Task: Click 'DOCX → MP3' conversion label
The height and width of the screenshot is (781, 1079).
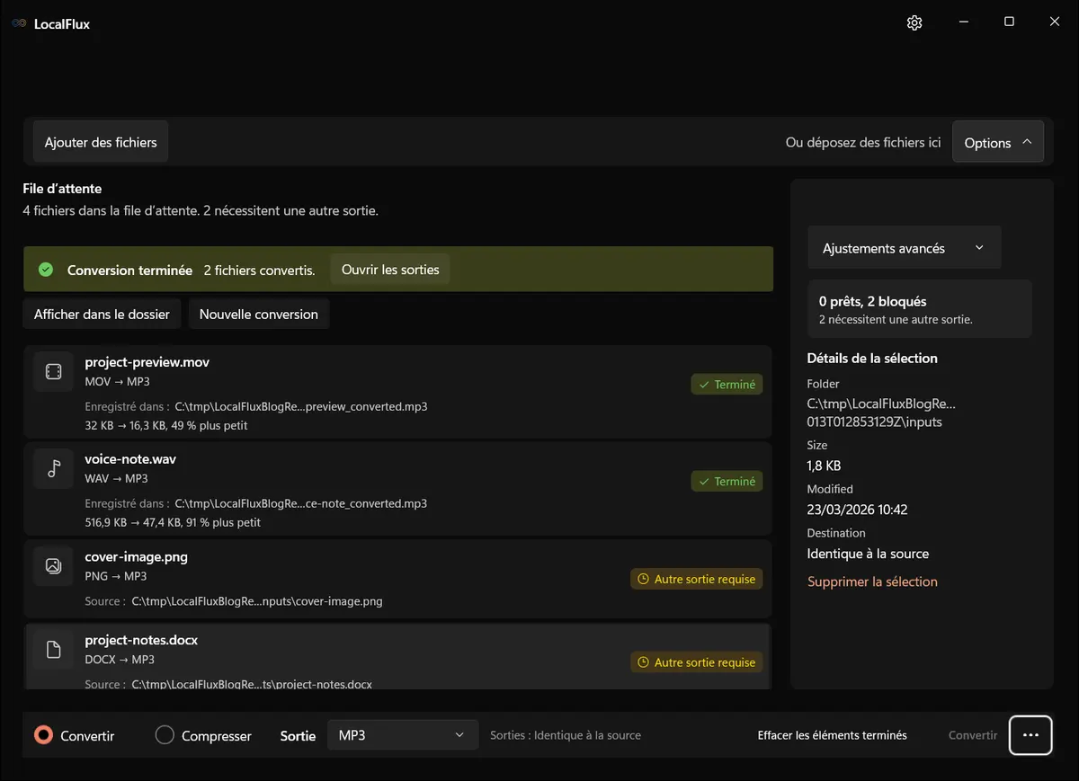Action: (120, 660)
